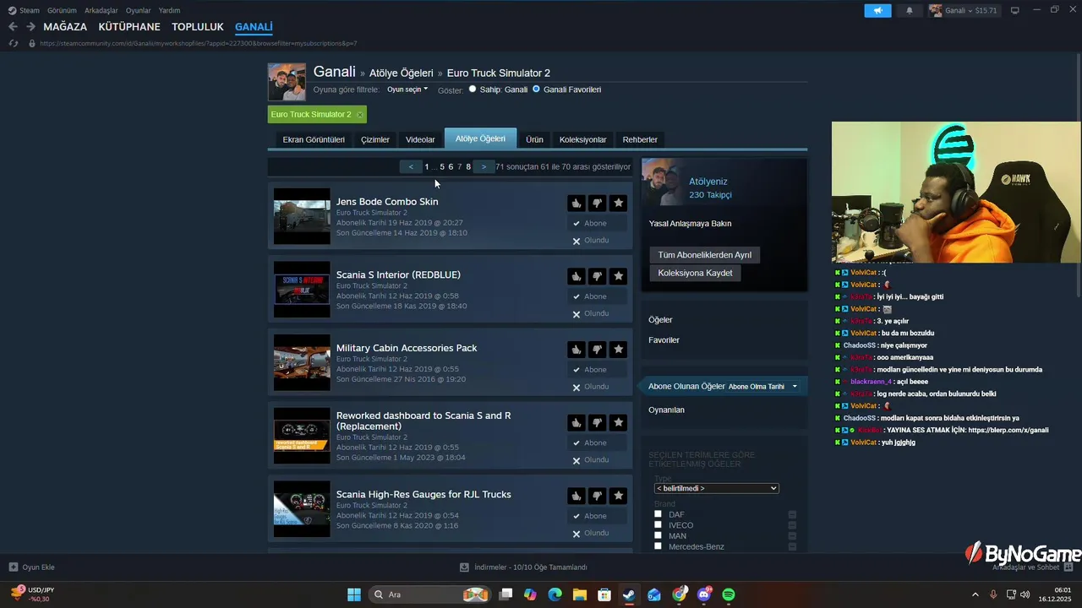The height and width of the screenshot is (608, 1082).
Task: Switch to Koleksiyonlar tab
Action: point(583,139)
